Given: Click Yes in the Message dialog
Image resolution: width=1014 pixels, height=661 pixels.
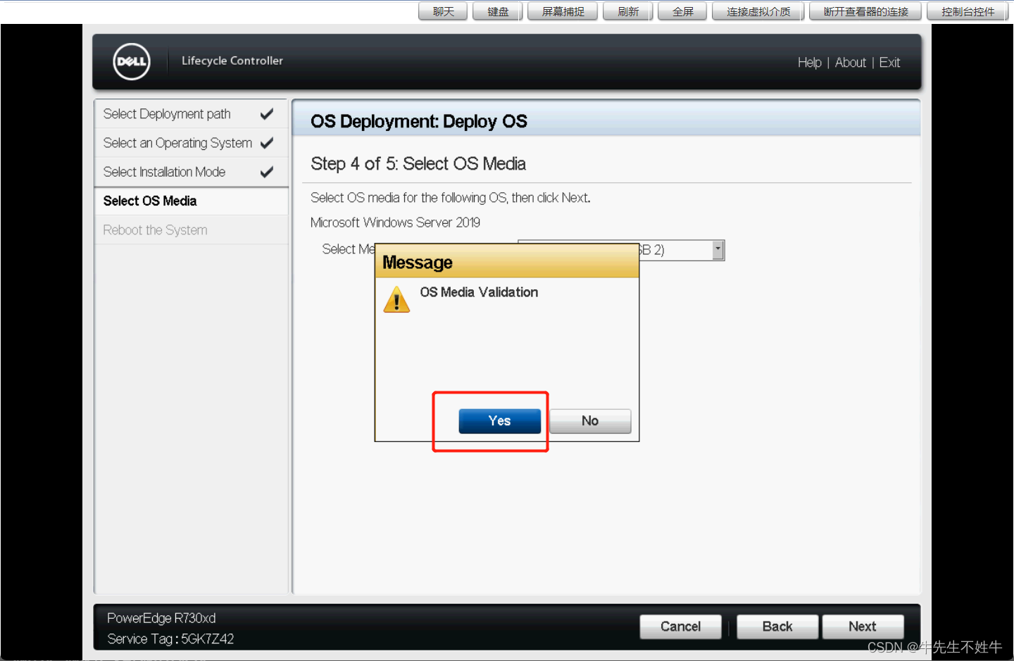Looking at the screenshot, I should click(x=499, y=421).
